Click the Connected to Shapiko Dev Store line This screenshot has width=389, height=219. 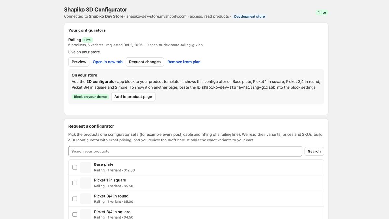tap(147, 16)
